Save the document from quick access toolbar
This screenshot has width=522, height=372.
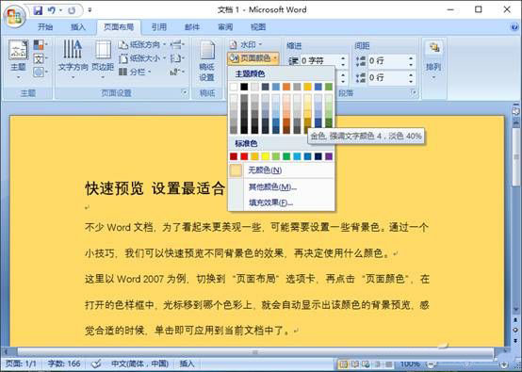pyautogui.click(x=39, y=10)
